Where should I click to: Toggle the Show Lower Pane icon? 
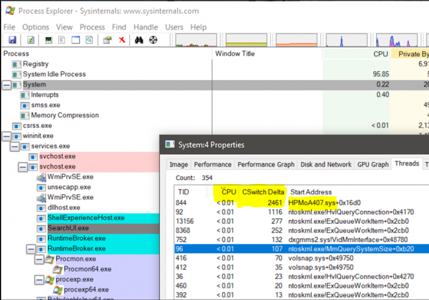pyautogui.click(x=76, y=40)
